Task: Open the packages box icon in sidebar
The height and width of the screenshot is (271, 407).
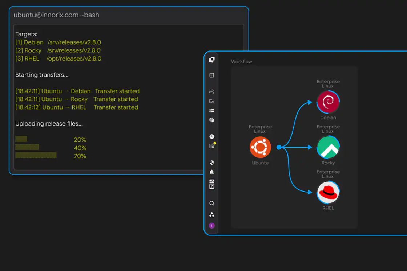Action: 212,120
